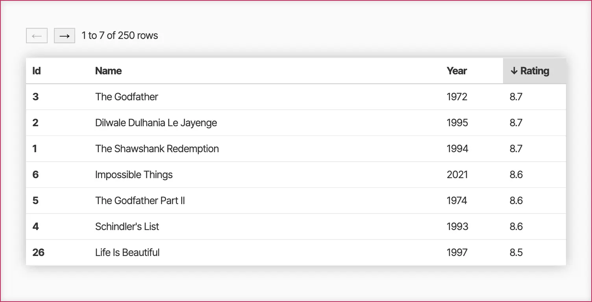The height and width of the screenshot is (302, 592).
Task: Select the 8.5 rating cell
Action: tap(516, 253)
